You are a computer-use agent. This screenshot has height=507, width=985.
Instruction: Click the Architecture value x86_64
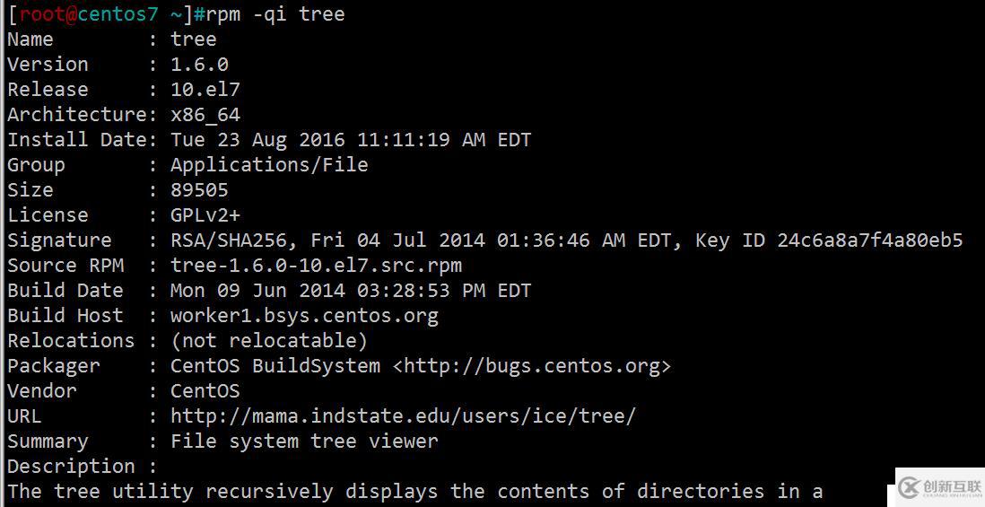pyautogui.click(x=205, y=115)
